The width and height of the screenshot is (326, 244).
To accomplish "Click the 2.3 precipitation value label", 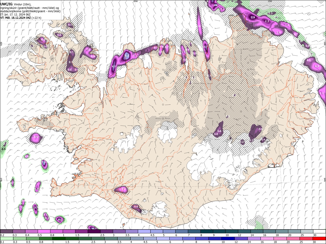I will coord(267,21).
